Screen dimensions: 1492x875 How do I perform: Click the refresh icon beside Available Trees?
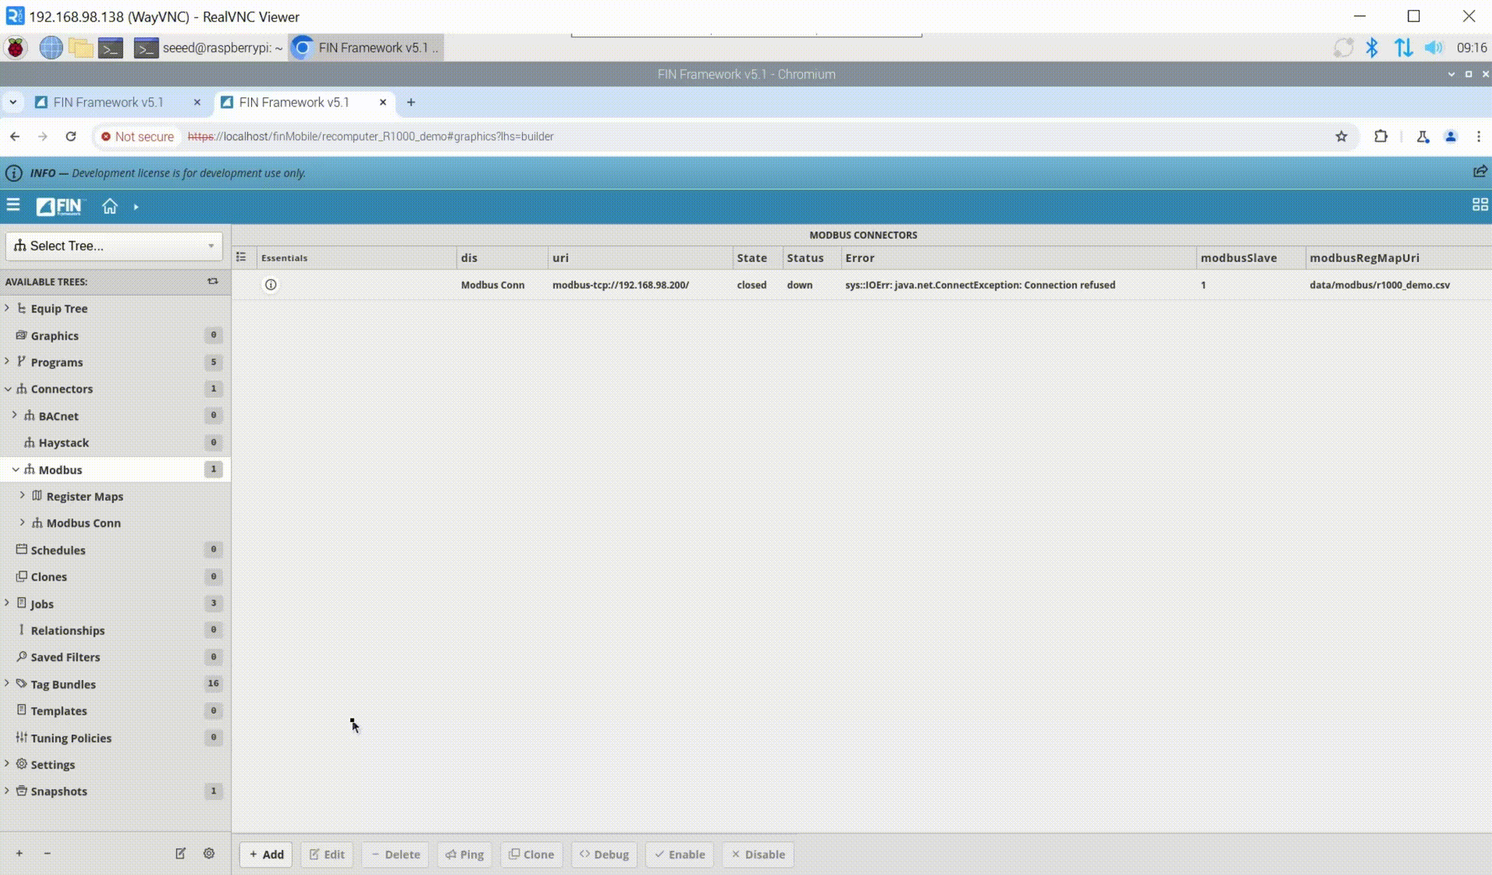point(213,281)
